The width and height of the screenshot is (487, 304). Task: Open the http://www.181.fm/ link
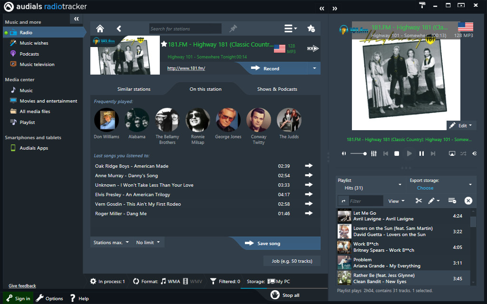tap(186, 68)
